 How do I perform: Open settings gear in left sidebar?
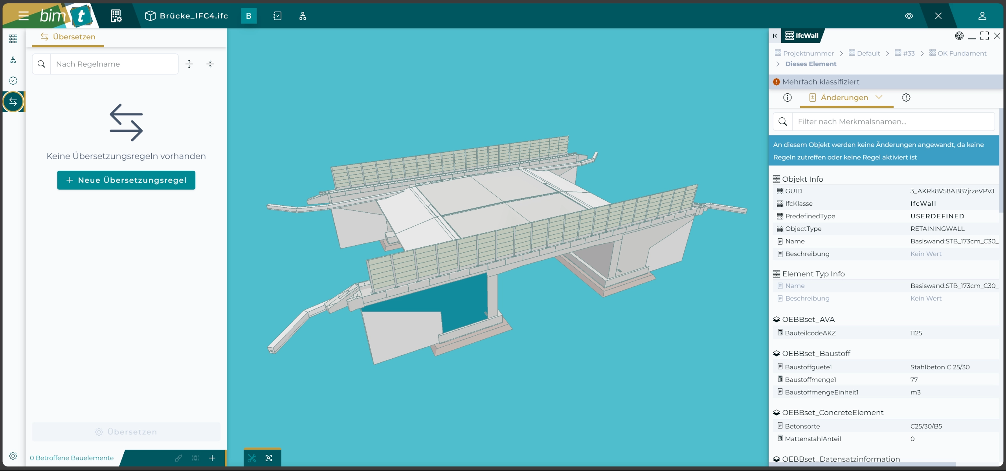pos(13,456)
